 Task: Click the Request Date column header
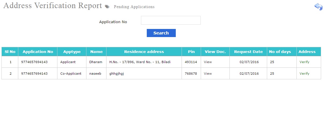coord(248,52)
